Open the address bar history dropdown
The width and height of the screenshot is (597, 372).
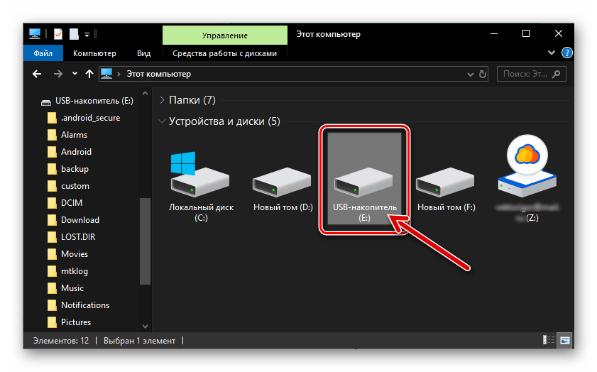[470, 74]
